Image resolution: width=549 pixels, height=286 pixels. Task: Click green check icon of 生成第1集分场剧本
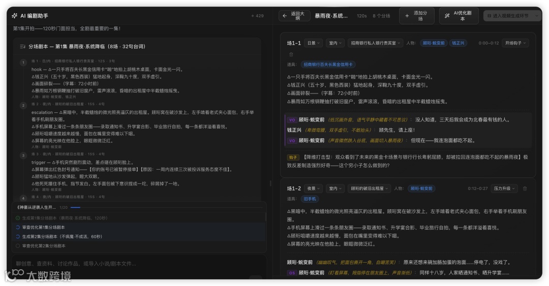point(18,218)
